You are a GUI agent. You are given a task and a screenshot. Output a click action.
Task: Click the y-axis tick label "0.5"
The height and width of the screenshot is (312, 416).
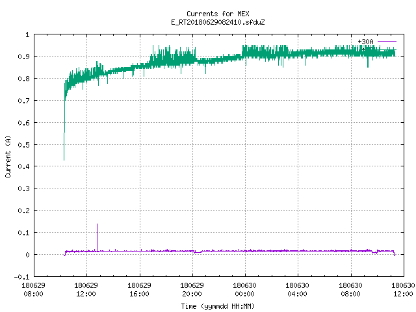click(x=23, y=145)
